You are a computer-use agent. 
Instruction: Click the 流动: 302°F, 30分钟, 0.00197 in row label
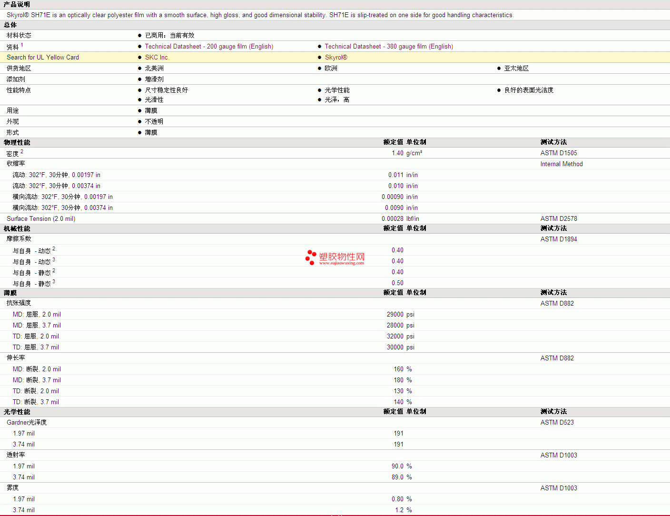click(57, 175)
